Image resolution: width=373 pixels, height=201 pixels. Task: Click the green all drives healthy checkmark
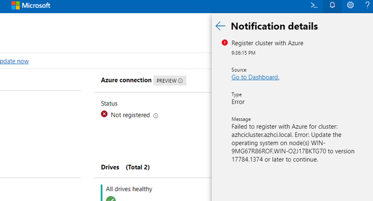(x=110, y=198)
